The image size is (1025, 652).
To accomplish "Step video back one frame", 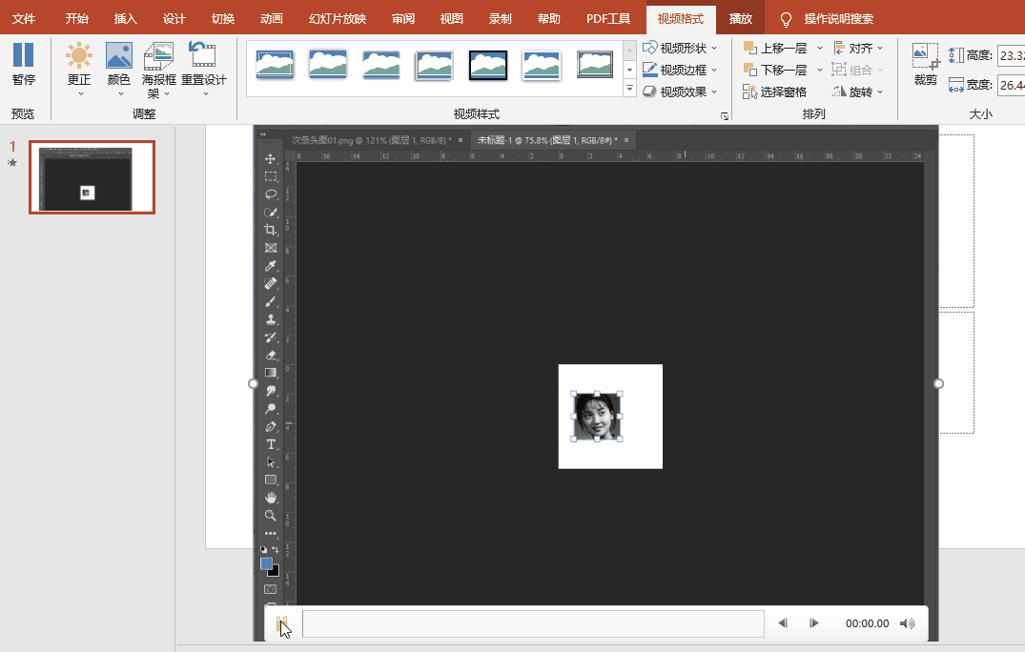I will tap(783, 623).
